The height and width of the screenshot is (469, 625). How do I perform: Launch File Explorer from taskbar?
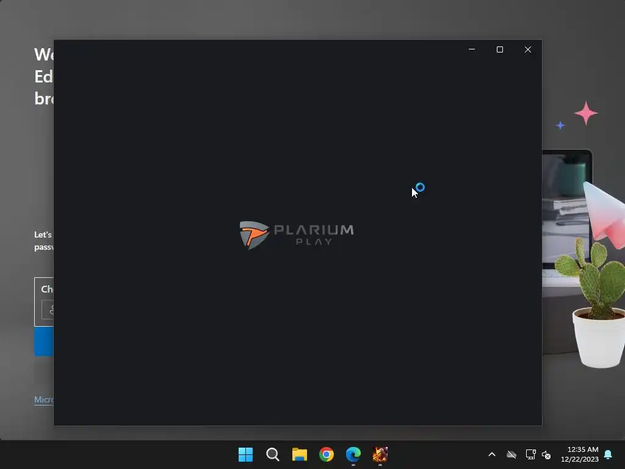click(x=299, y=454)
